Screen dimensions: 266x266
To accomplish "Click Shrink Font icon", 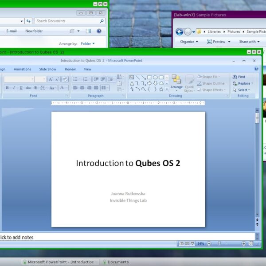I will pos(57,79).
